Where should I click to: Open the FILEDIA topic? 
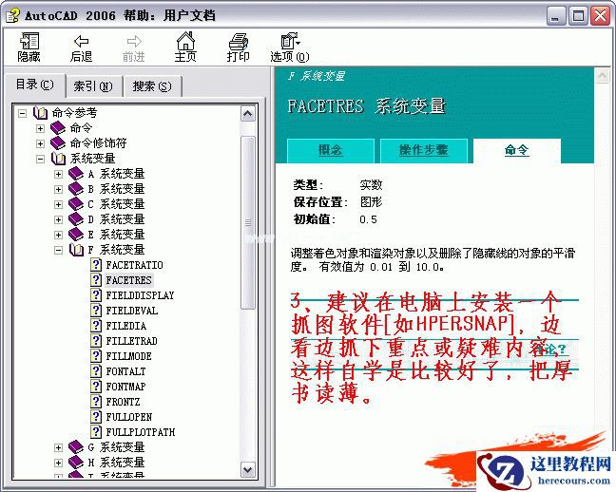coord(125,326)
